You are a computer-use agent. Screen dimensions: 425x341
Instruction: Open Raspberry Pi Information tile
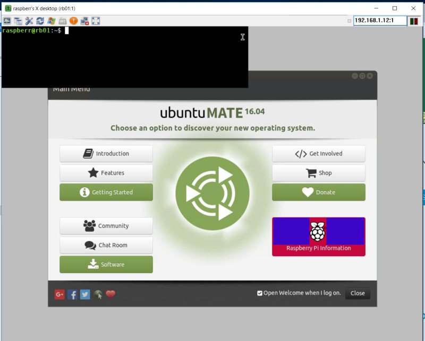[319, 237]
